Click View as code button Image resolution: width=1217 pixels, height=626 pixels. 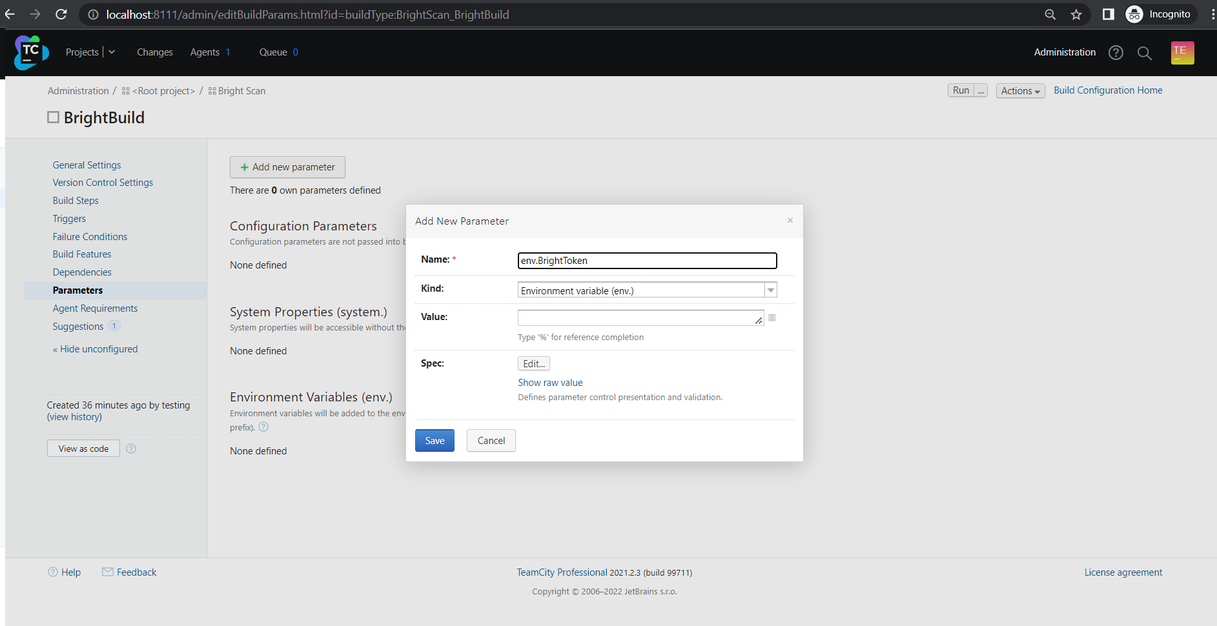(x=83, y=449)
